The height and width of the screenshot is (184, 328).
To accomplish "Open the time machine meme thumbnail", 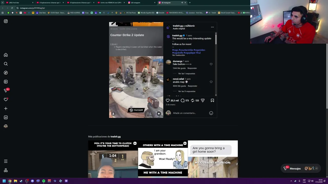I will pos(163,159).
